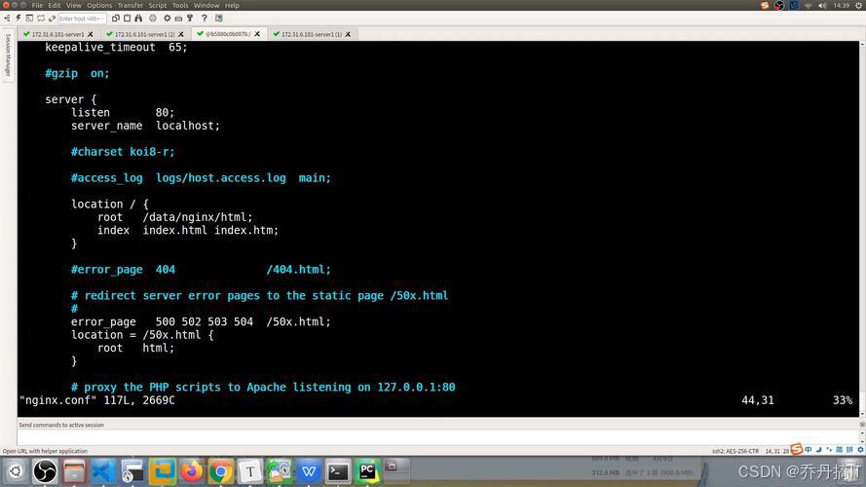Click the Find binoculars toolbar icon
Viewport: 866px width, 487px height.
[x=138, y=19]
